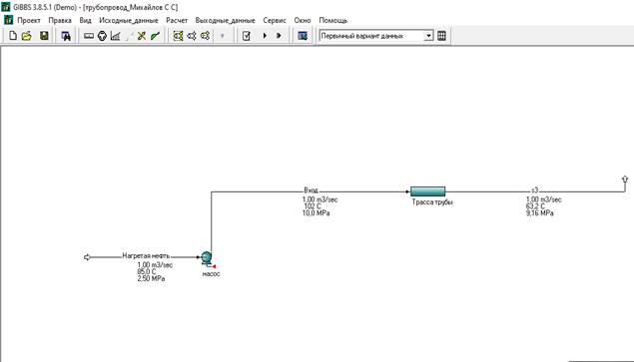Viewport: 634px width, 362px height.
Task: Click the GIBBS document icon in the menu bar
Action: point(9,20)
